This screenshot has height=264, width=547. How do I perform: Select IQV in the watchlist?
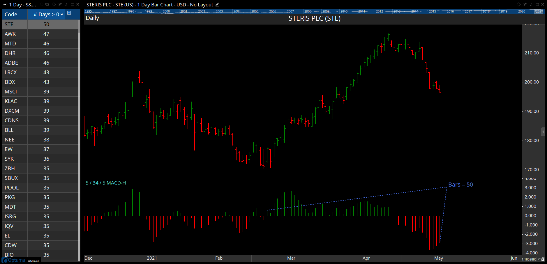tap(40, 226)
